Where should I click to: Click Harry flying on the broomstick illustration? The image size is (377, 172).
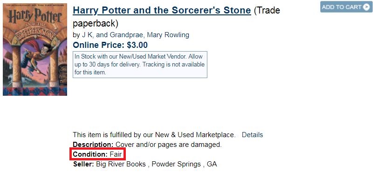click(x=40, y=56)
